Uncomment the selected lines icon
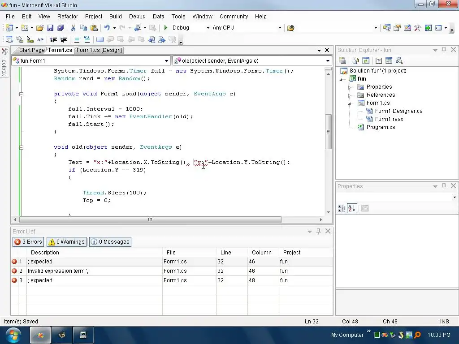This screenshot has height=344, width=459. [87, 39]
